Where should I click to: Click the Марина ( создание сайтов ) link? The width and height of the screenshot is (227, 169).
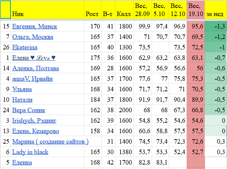pyautogui.click(x=50, y=142)
